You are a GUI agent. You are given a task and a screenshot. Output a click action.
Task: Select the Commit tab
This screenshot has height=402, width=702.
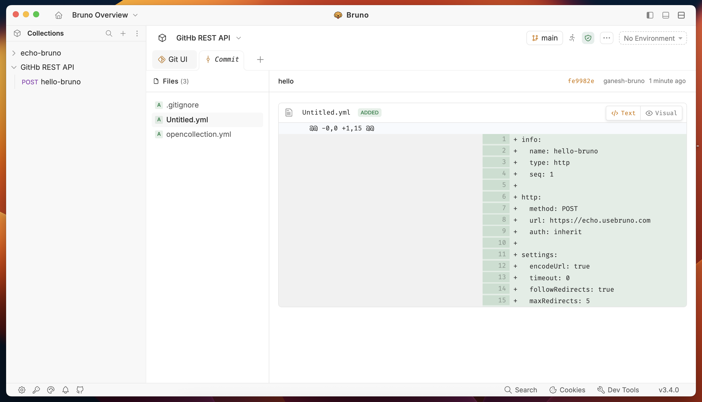[x=222, y=59]
